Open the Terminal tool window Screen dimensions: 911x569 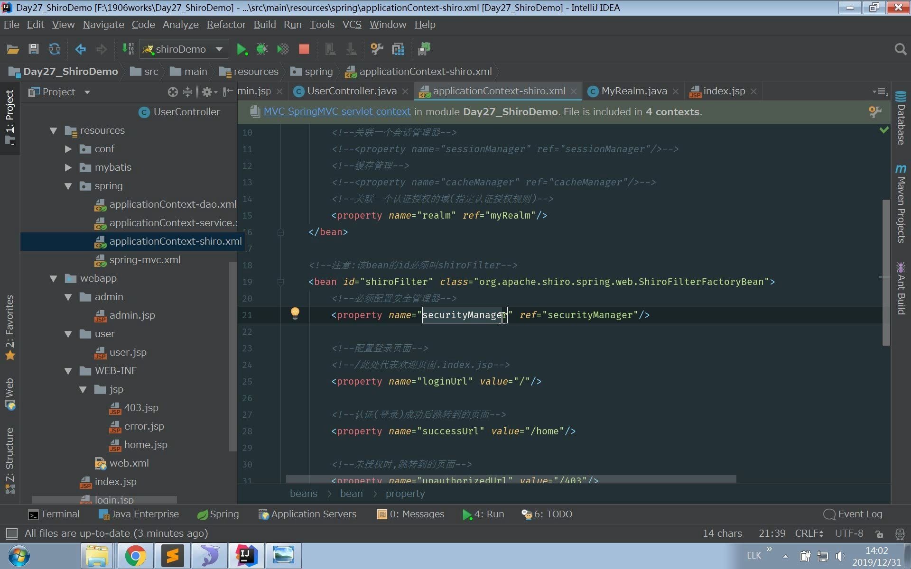(x=54, y=514)
